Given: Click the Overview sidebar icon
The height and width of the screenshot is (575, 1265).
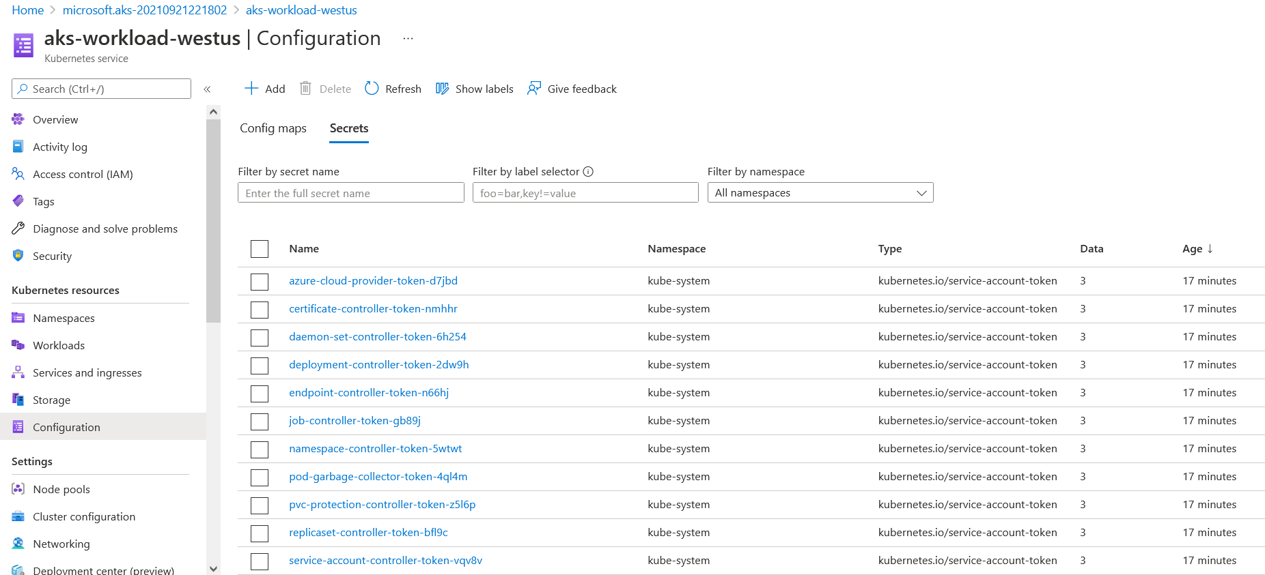Looking at the screenshot, I should click(x=18, y=119).
